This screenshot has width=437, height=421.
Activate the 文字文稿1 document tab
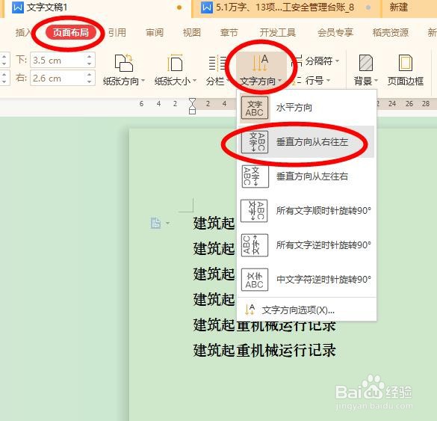(x=96, y=7)
